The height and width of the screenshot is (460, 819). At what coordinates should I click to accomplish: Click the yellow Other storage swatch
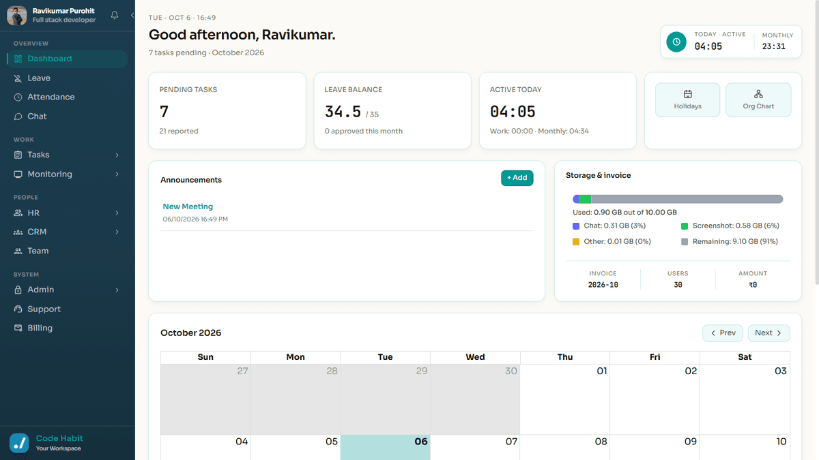coord(576,241)
